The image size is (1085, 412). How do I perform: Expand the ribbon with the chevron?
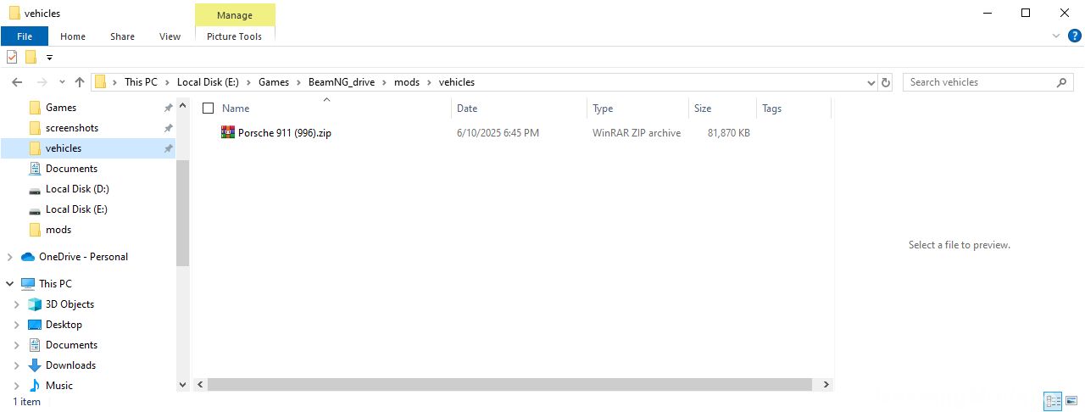(x=1056, y=36)
